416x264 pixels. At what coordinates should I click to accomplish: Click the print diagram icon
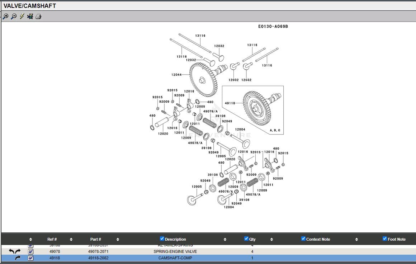coord(38,16)
